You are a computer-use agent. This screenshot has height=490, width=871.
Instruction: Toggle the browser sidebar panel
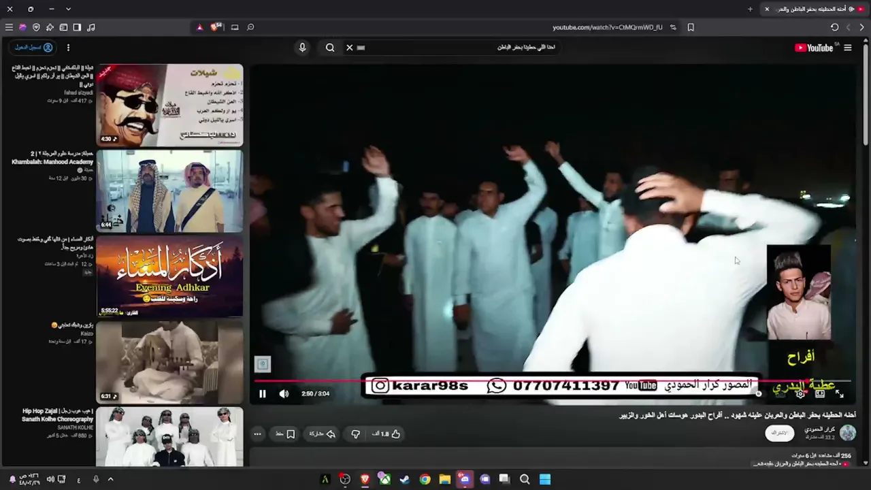pyautogui.click(x=77, y=27)
